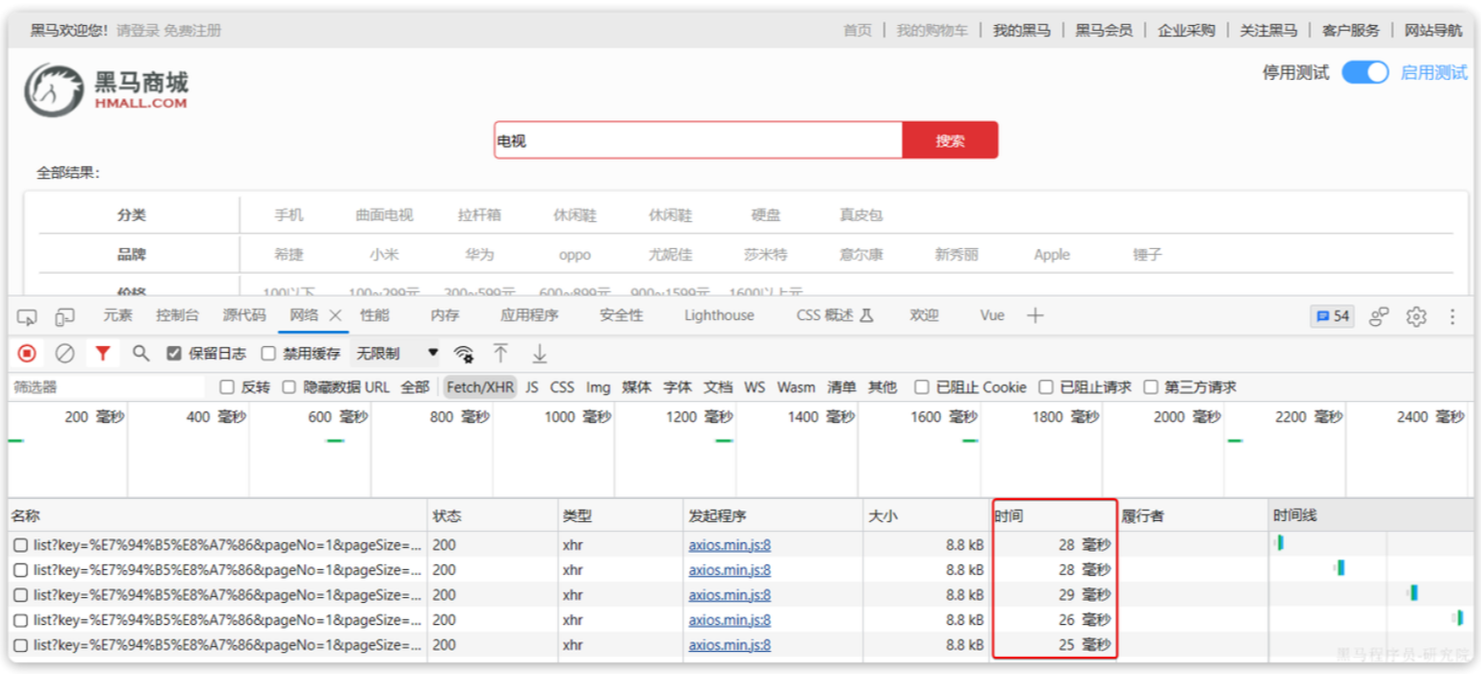This screenshot has width=1481, height=674.
Task: Click the first axios.min.js:8 initiator link
Action: (x=729, y=545)
